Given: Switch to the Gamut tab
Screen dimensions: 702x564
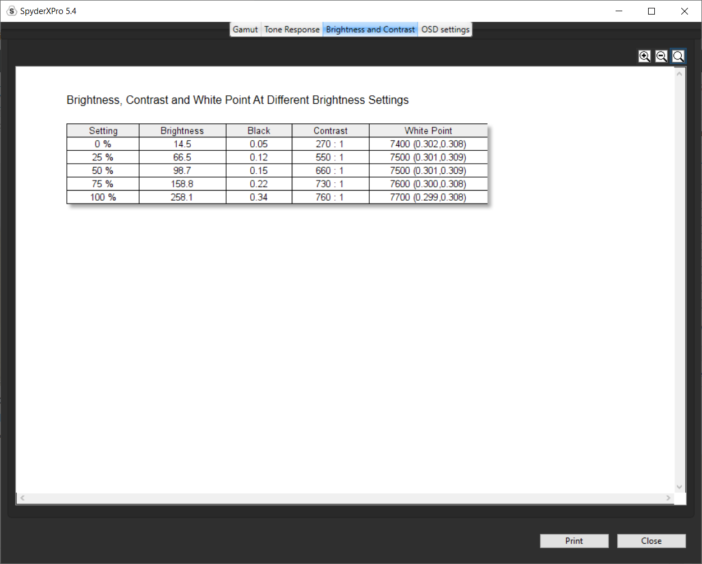Looking at the screenshot, I should click(x=245, y=29).
